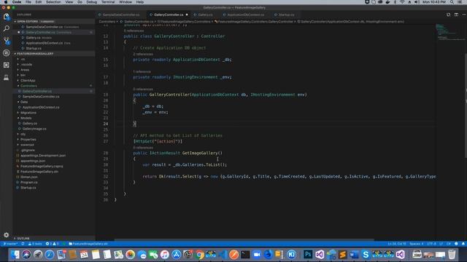The height and width of the screenshot is (262, 467).
Task: Open the Debug menu
Action: tap(92, 2)
